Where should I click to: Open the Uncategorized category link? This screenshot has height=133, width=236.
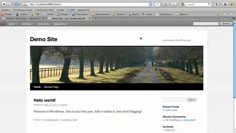click(51, 120)
